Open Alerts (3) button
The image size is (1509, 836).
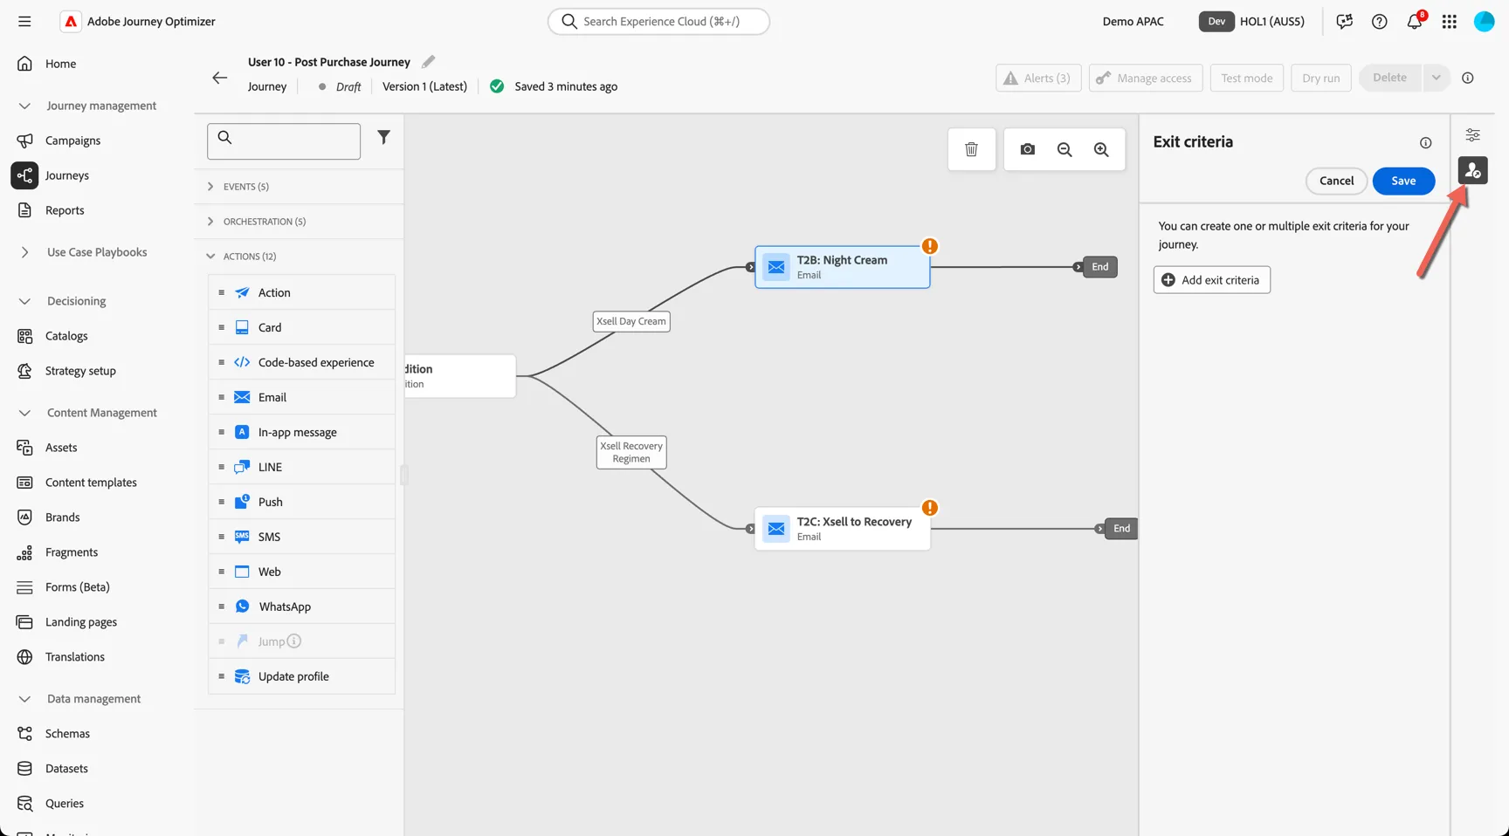tap(1038, 78)
